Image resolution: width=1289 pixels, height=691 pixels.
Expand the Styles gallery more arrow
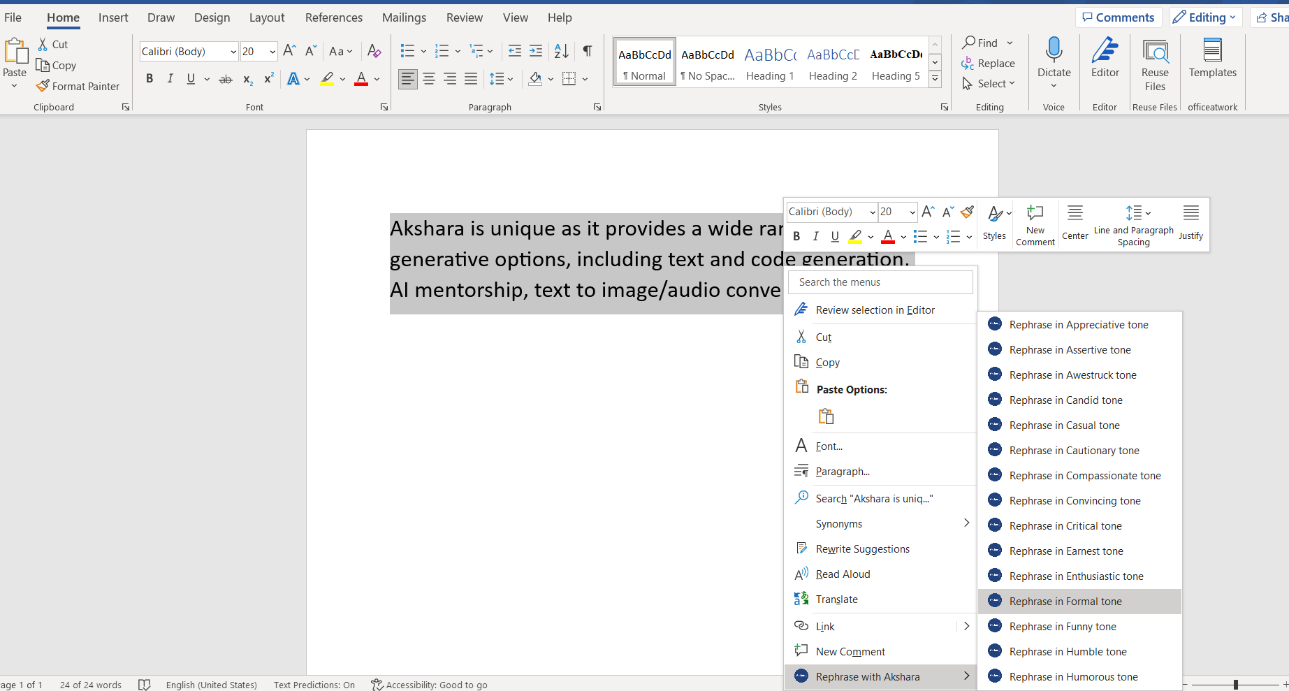pos(935,79)
